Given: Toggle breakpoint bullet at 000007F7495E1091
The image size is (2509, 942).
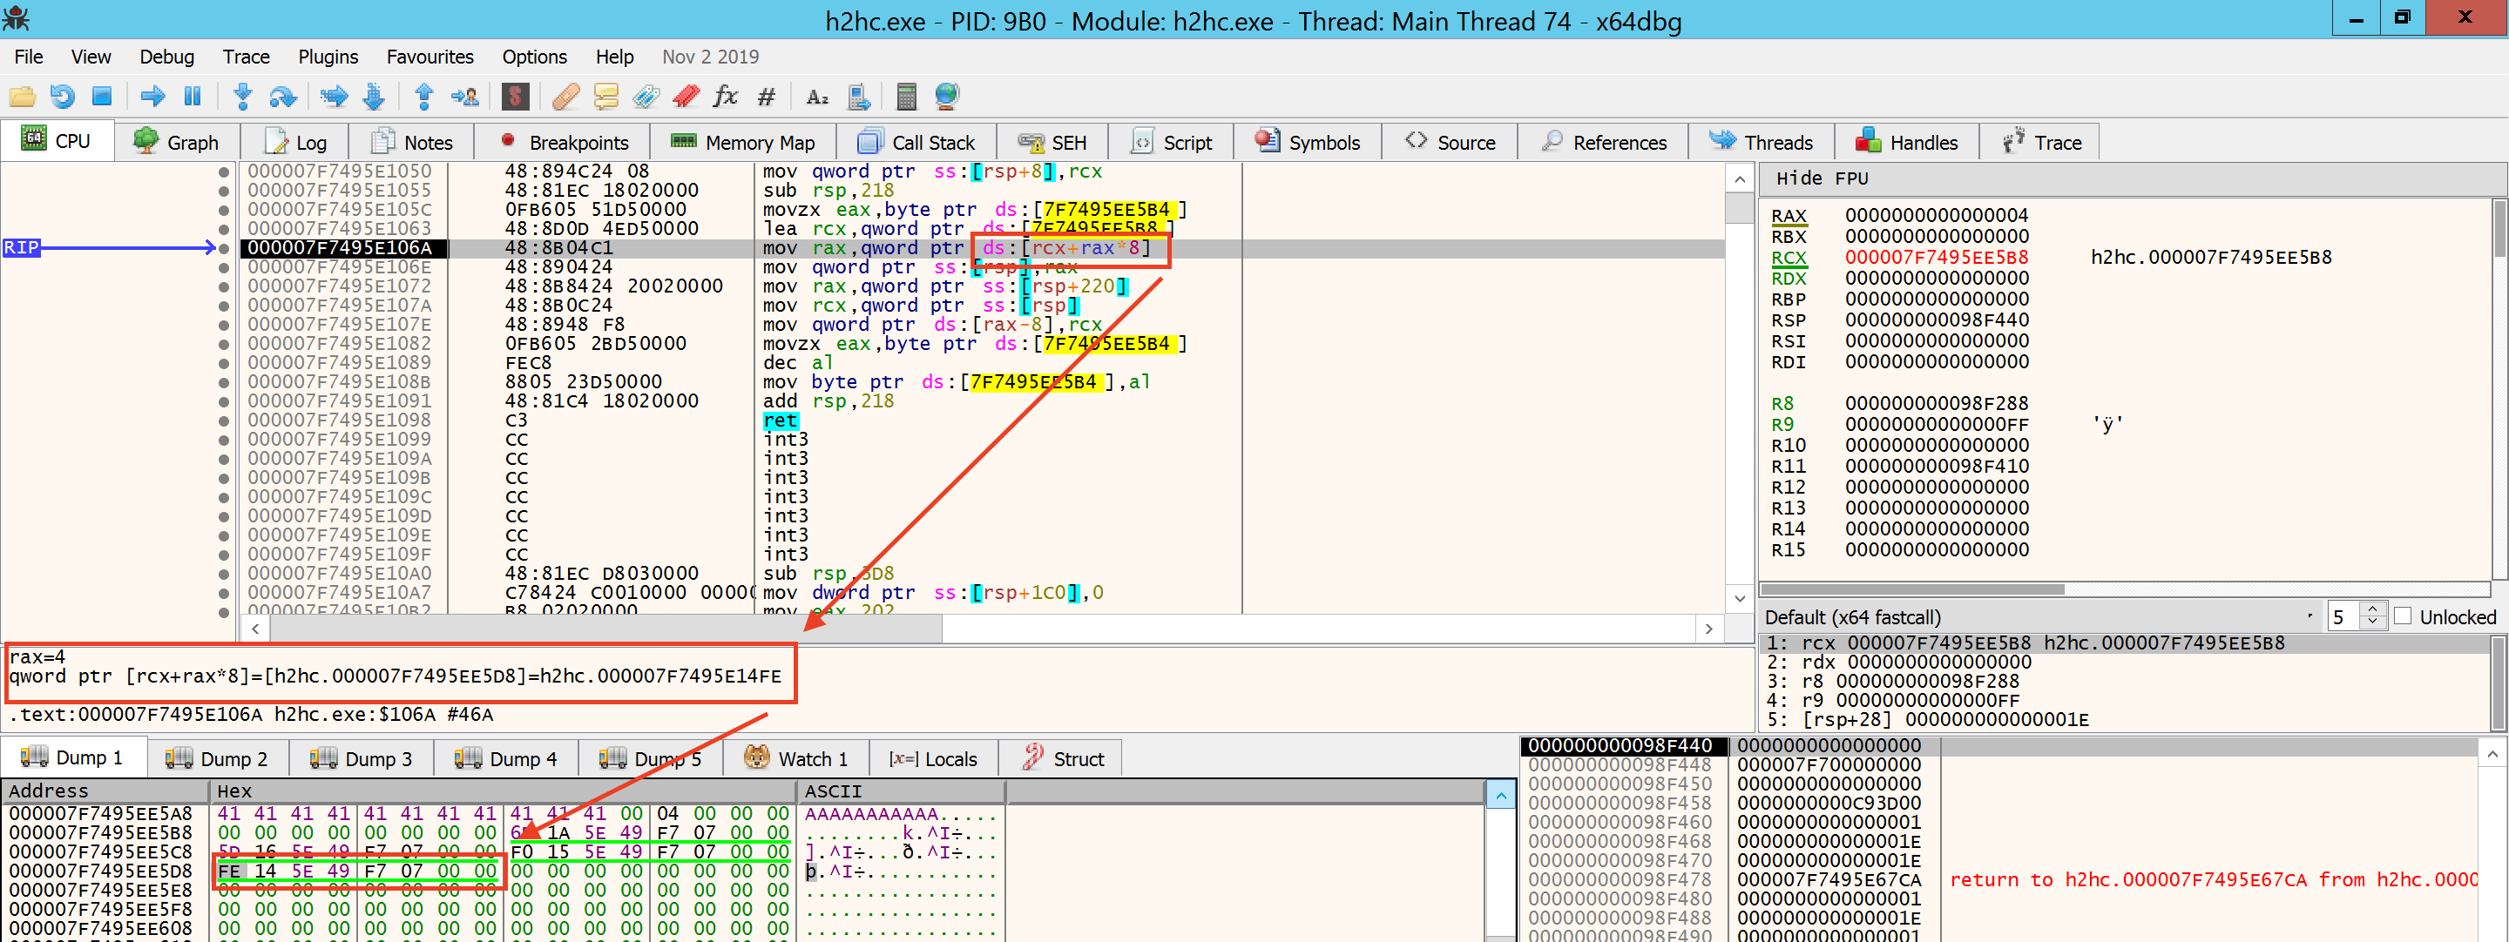Looking at the screenshot, I should [223, 402].
